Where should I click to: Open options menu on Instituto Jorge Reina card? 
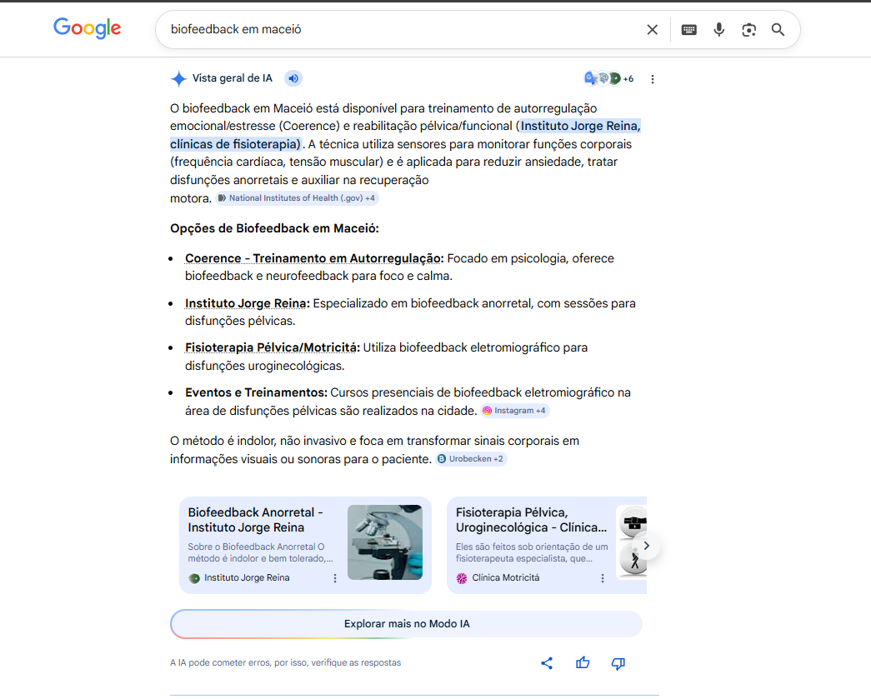[x=335, y=578]
